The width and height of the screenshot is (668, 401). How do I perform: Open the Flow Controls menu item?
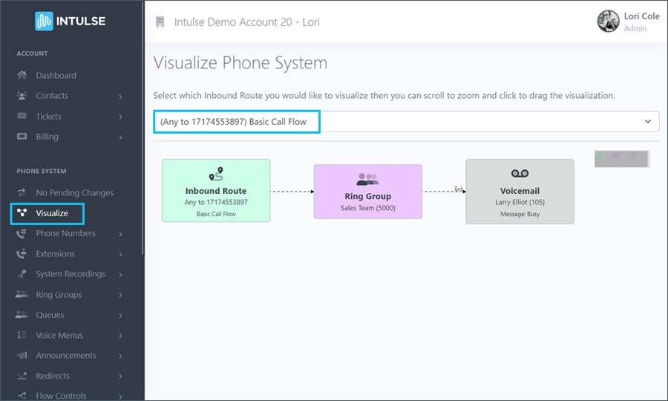coord(61,396)
